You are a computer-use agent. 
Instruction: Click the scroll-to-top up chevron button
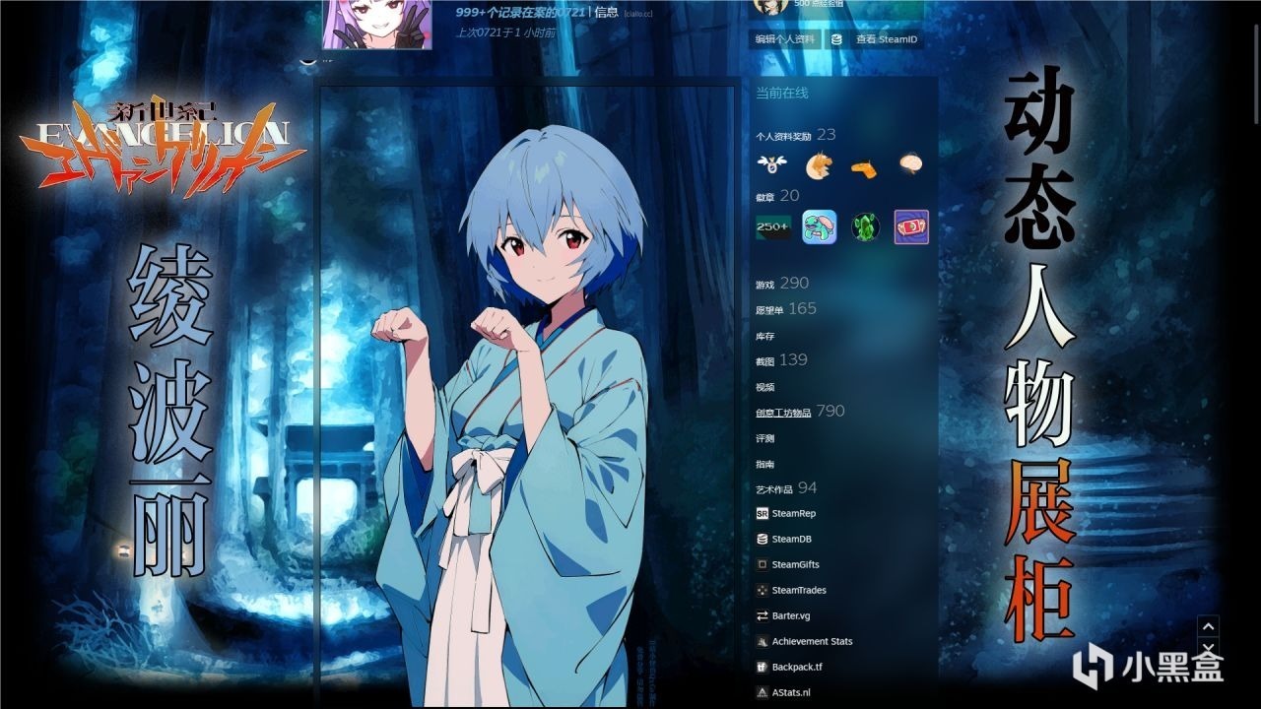1208,625
